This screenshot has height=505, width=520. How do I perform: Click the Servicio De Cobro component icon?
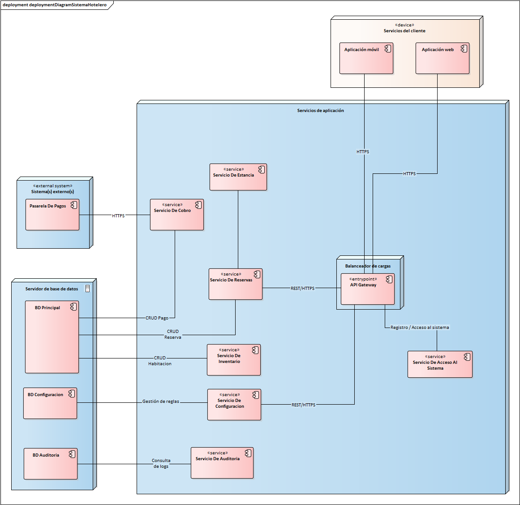198,205
